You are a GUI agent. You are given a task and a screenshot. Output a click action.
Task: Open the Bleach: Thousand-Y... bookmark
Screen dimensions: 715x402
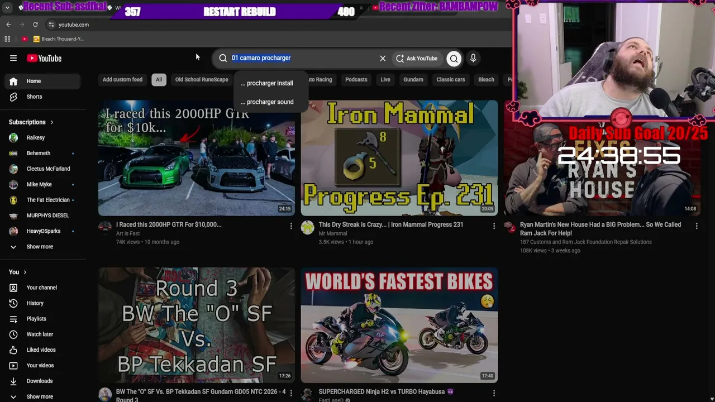(x=58, y=39)
